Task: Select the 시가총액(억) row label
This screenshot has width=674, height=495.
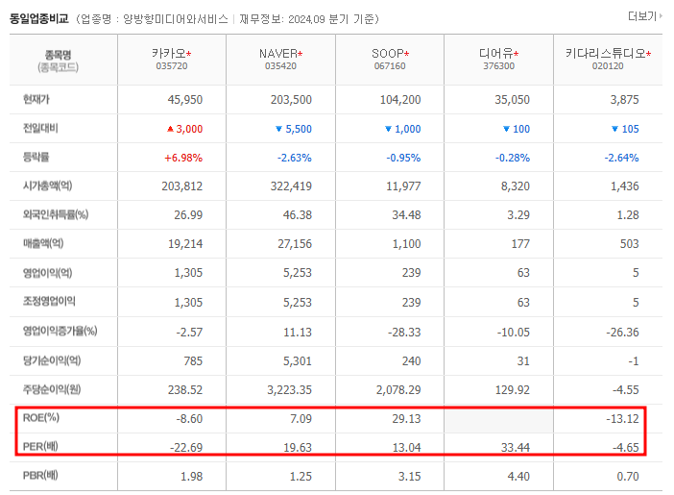Action: (47, 186)
